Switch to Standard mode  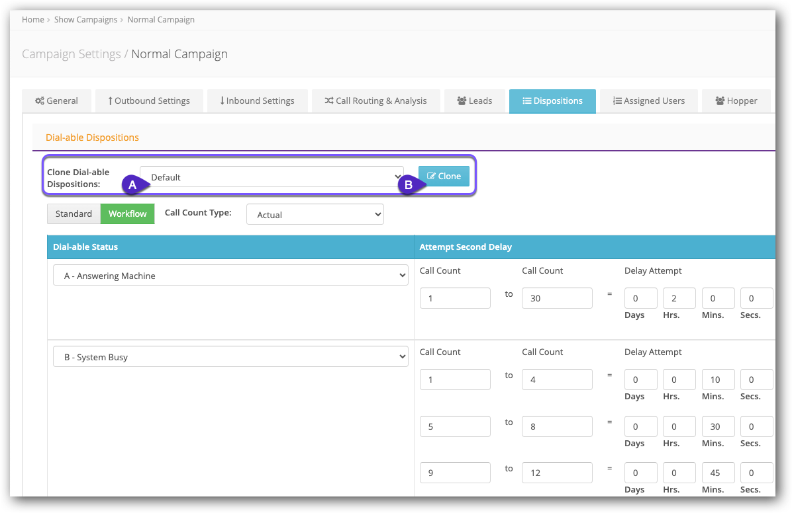click(x=74, y=214)
